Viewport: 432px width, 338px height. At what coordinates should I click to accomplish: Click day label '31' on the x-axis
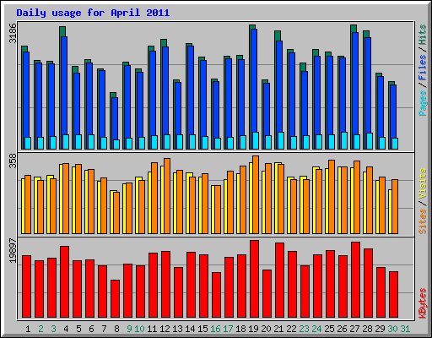pos(405,329)
